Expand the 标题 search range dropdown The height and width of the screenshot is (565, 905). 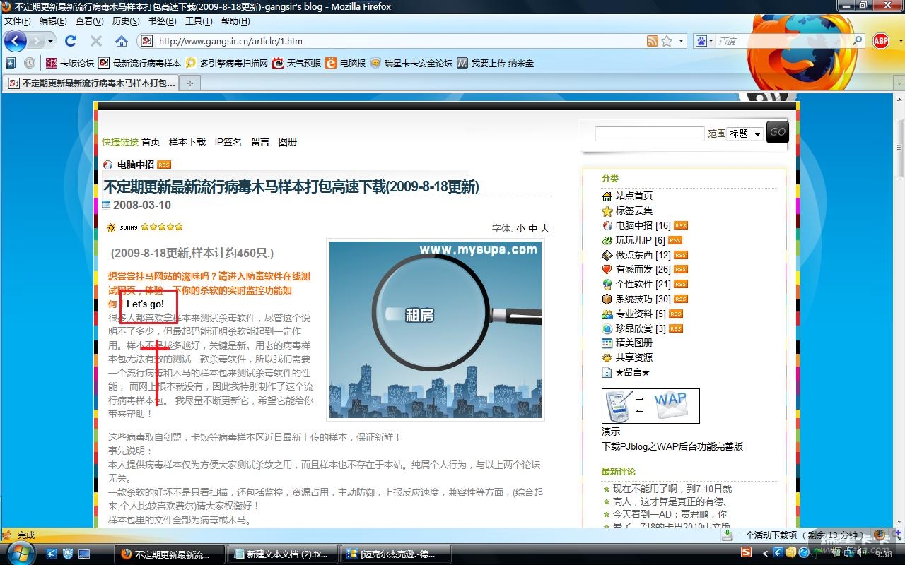coord(745,133)
